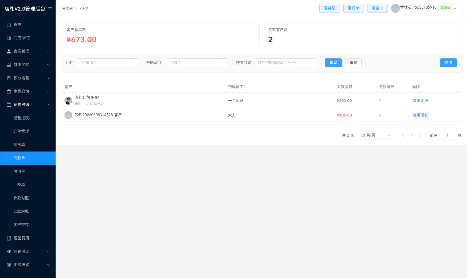Click the admin user avatar circle

395,8
